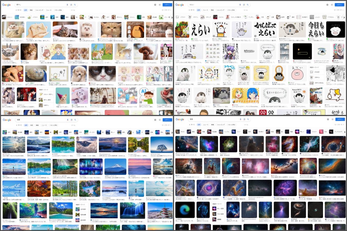This screenshot has width=347, height=231.
Task: Click voice search microphone in bottom-right panel
Action: pyautogui.click(x=240, y=119)
